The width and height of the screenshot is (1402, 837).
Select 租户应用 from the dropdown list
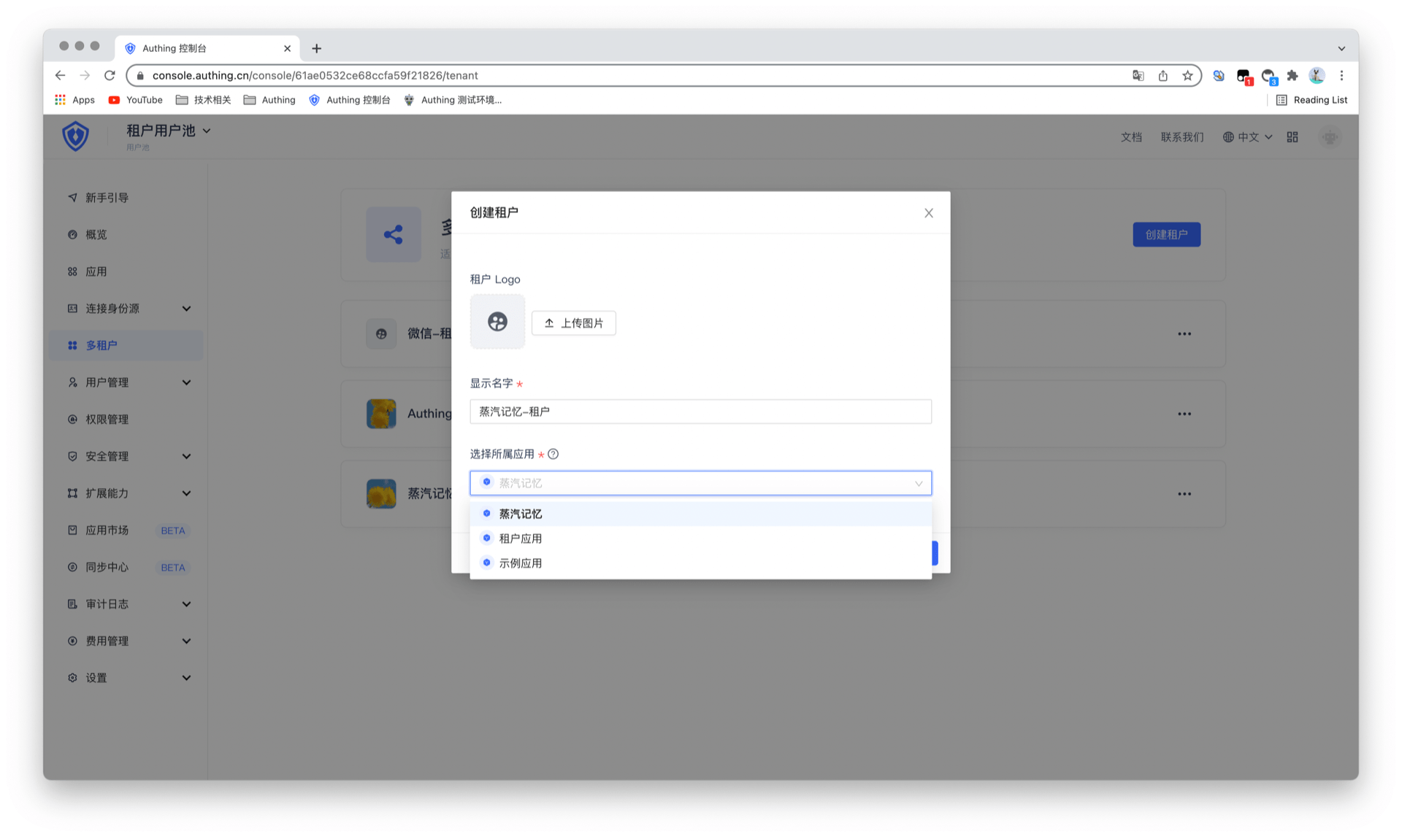(520, 539)
